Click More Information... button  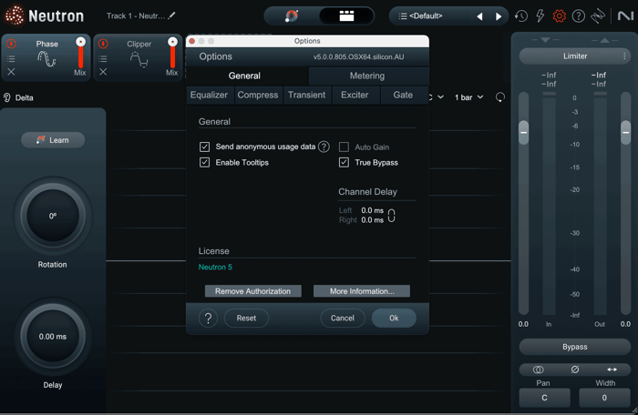[362, 291]
